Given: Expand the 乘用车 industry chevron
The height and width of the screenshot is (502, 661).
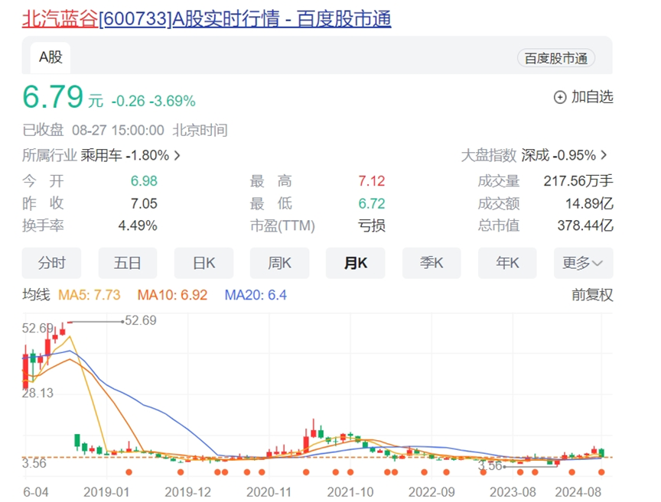Looking at the screenshot, I should 177,155.
